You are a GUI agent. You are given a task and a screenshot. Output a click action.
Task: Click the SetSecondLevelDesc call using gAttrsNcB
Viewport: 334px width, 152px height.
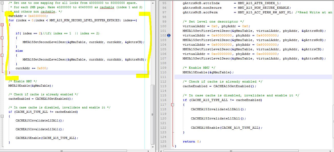click(x=84, y=59)
